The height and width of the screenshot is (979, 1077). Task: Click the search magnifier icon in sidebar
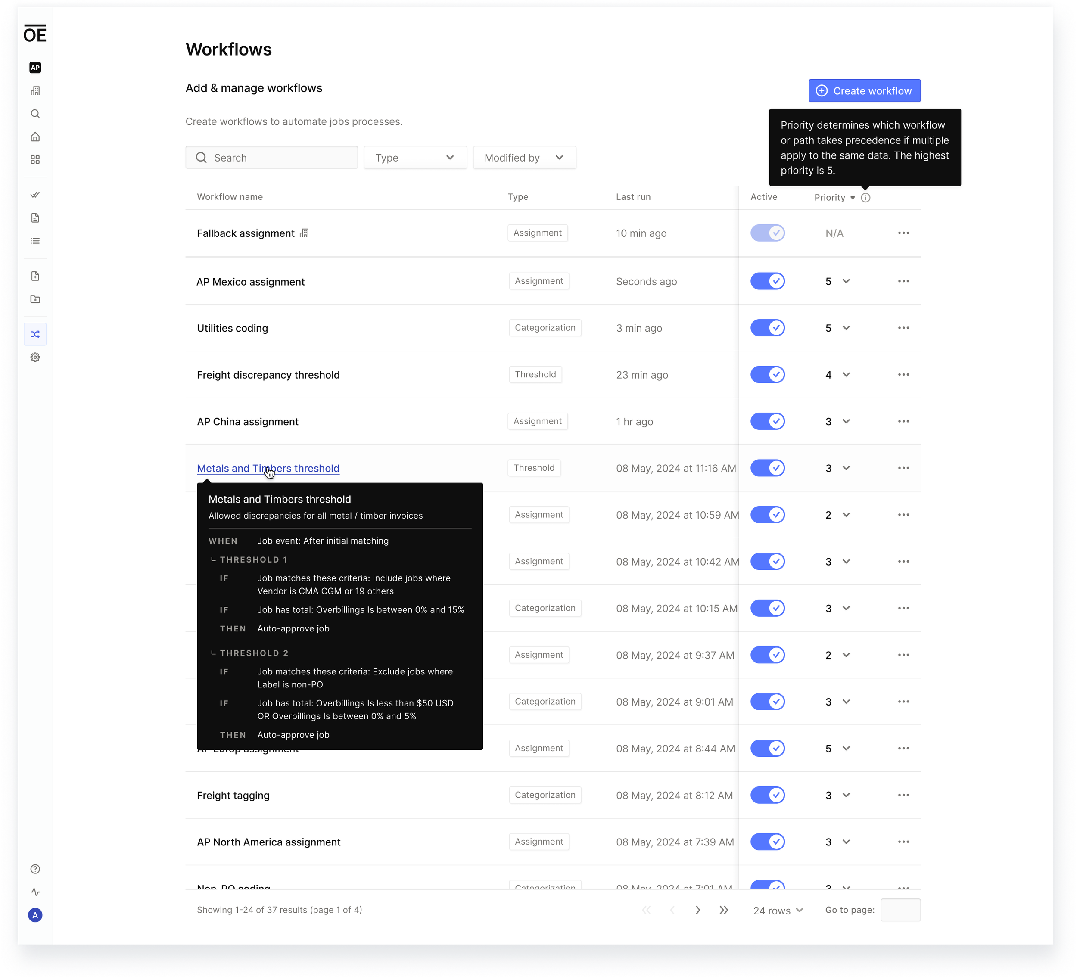pos(35,114)
